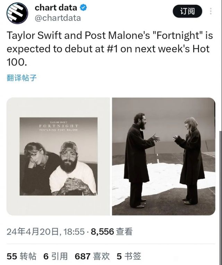Open the photo of two people in coats
The width and height of the screenshot is (222, 265).
tap(163, 156)
